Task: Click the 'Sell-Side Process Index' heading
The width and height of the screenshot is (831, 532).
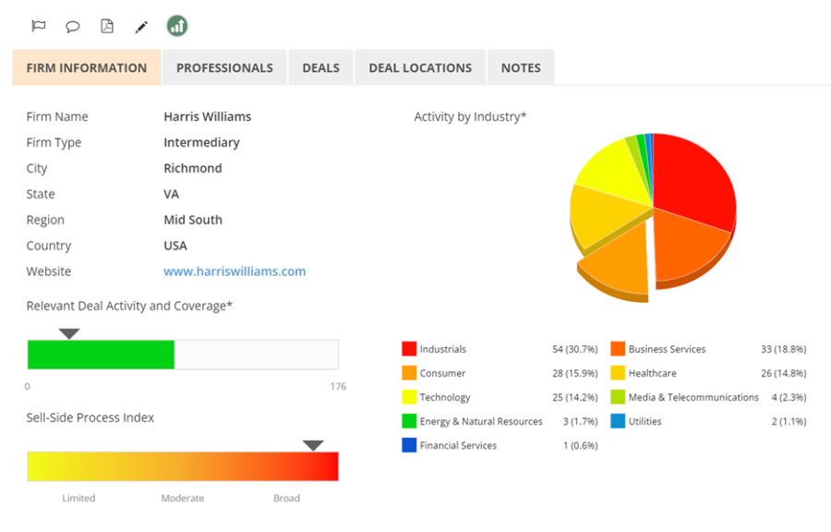Action: pyautogui.click(x=90, y=417)
